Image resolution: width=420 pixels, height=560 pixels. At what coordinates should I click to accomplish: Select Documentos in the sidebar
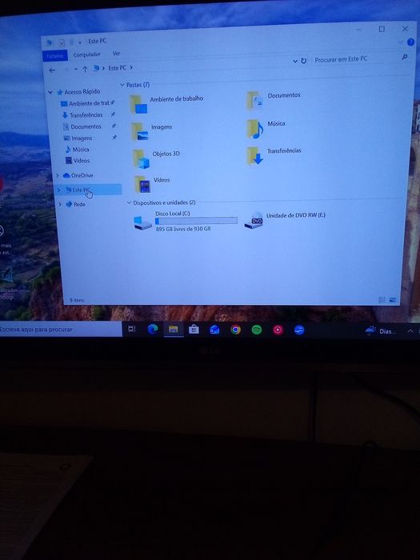[x=86, y=126]
